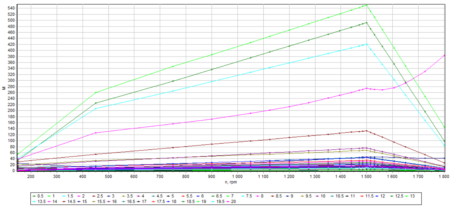This screenshot has width=450, height=207.
Task: Select light green curve point at 450 rpm
Action: click(x=96, y=93)
